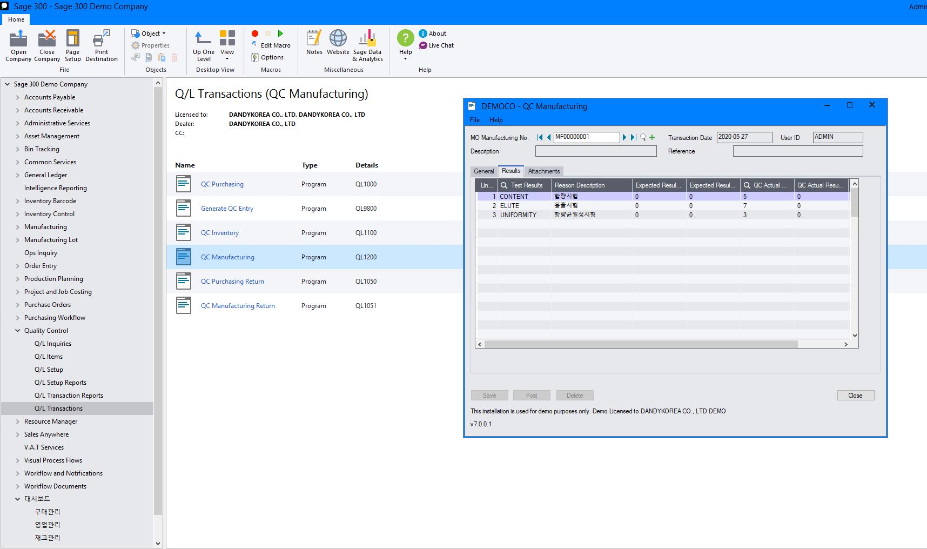Screen dimensions: 927x549
Task: Go to last MO Manufacturing record
Action: coord(633,137)
